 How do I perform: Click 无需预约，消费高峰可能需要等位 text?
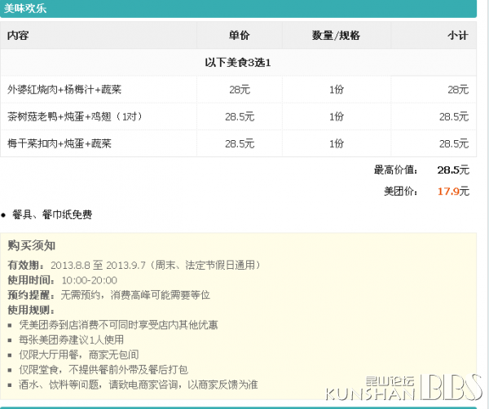pos(135,295)
